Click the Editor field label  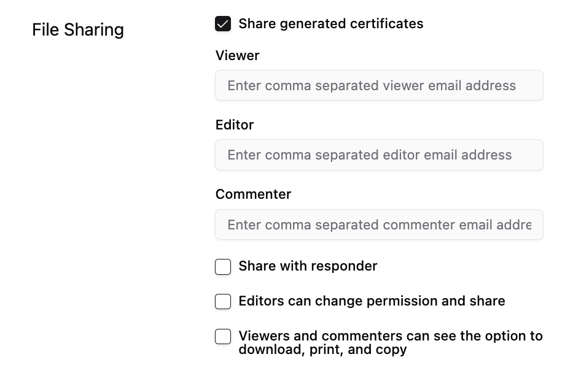[x=235, y=125]
